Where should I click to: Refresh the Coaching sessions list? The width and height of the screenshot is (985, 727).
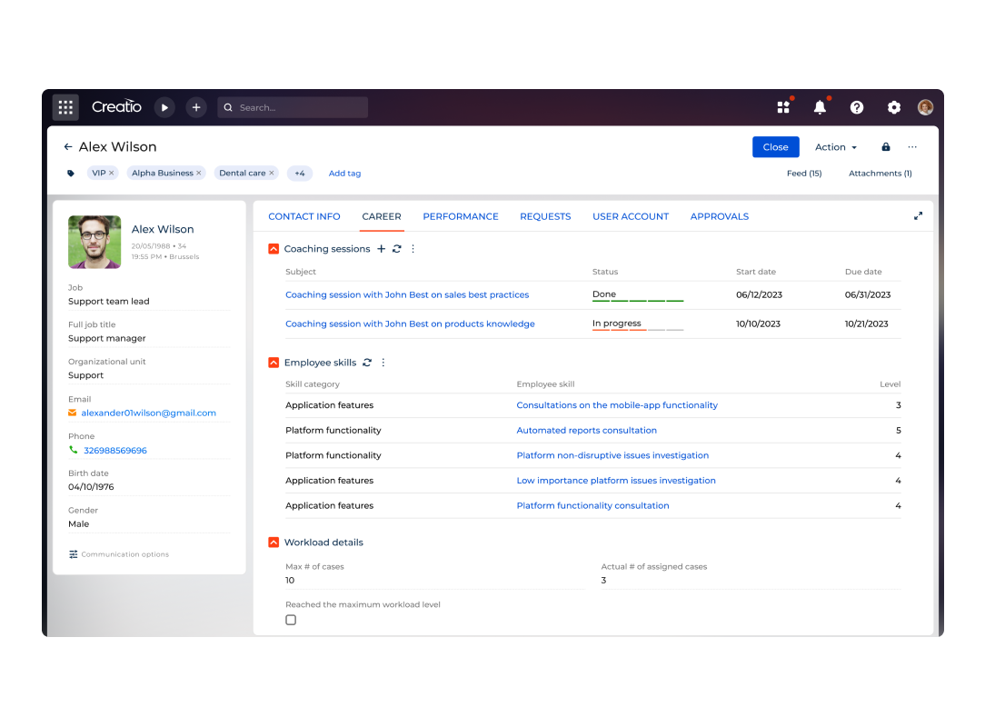point(396,248)
